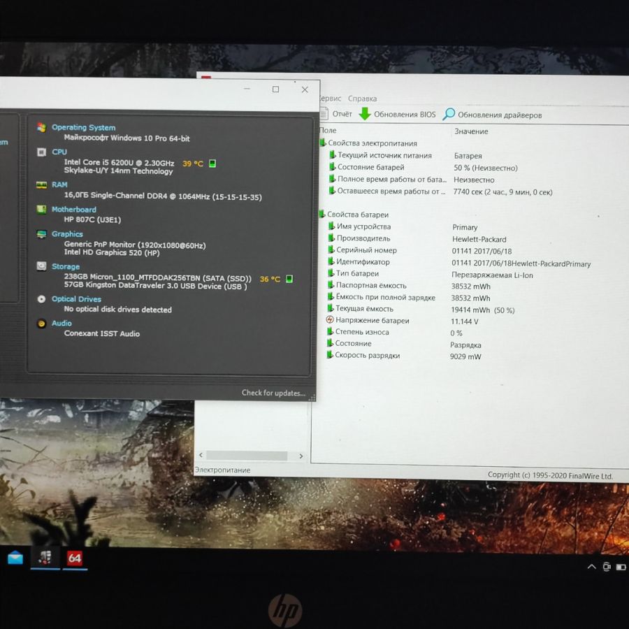This screenshot has width=629, height=629.
Task: Minimize the Speccy window
Action: (x=247, y=89)
